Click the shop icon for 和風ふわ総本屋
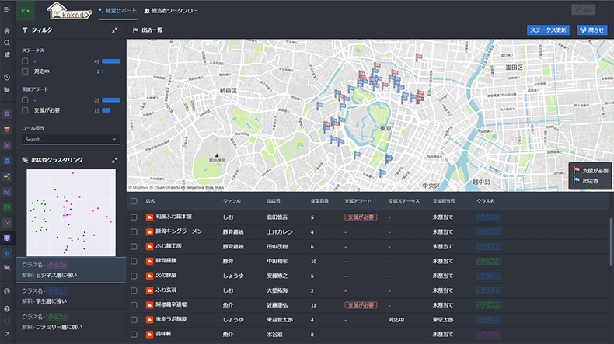This screenshot has width=614, height=344. pyautogui.click(x=149, y=217)
